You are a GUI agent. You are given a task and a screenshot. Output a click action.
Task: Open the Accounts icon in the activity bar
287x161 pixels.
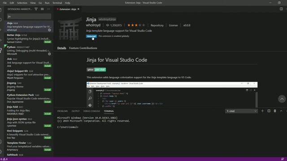1,142
